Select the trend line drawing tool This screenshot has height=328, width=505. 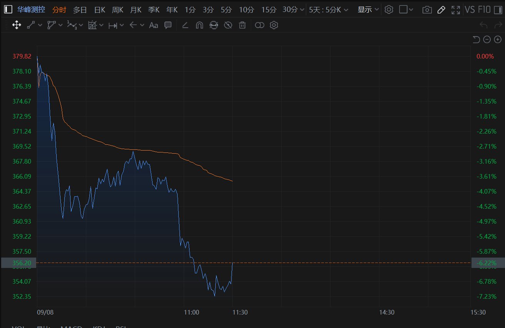pos(31,25)
